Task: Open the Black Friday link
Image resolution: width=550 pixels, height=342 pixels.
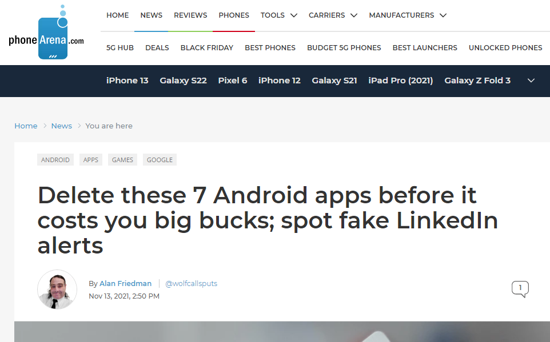Action: tap(206, 47)
